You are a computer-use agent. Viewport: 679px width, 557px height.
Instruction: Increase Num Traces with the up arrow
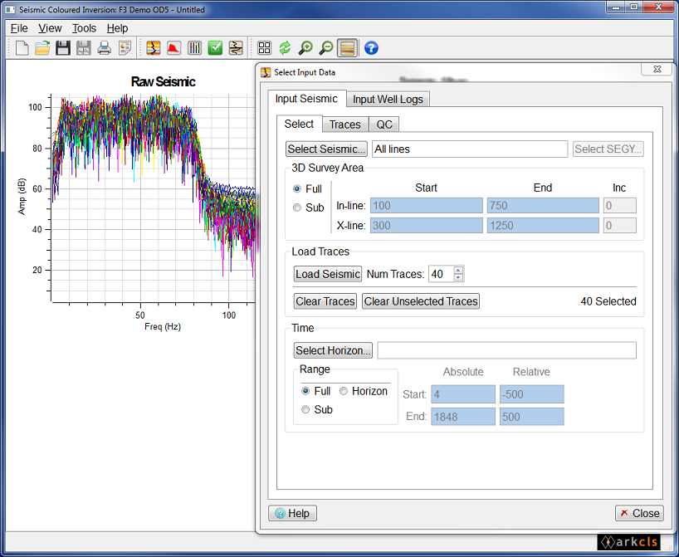point(458,271)
